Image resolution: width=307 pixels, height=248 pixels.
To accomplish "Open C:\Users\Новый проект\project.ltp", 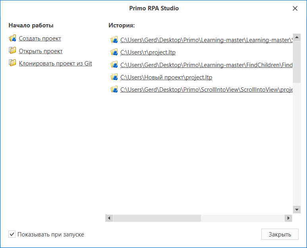I will click(x=166, y=77).
